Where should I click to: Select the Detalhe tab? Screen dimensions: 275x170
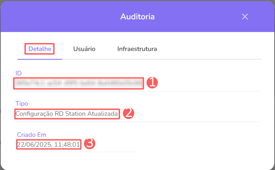(40, 49)
